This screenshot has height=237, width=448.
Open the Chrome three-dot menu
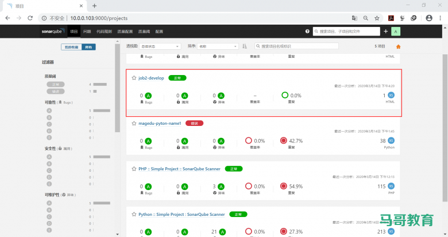click(x=440, y=18)
